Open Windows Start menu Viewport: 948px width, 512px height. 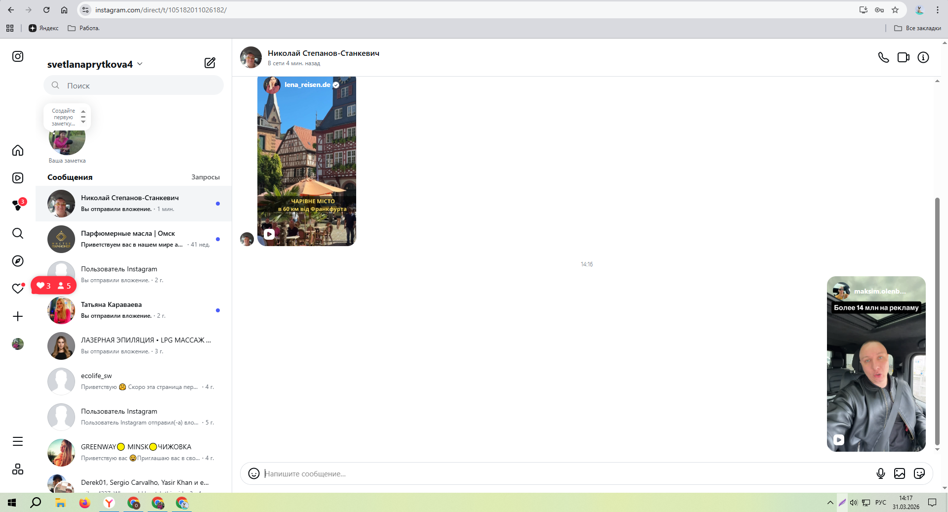[x=12, y=503]
